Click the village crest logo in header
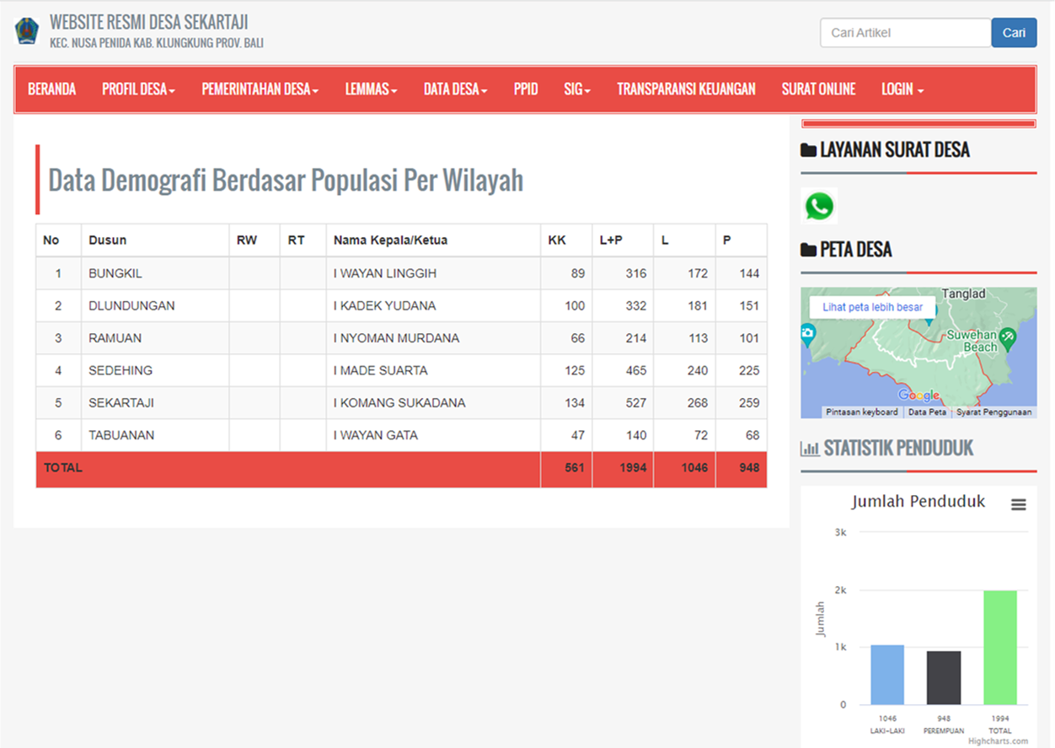This screenshot has height=748, width=1055. (27, 31)
